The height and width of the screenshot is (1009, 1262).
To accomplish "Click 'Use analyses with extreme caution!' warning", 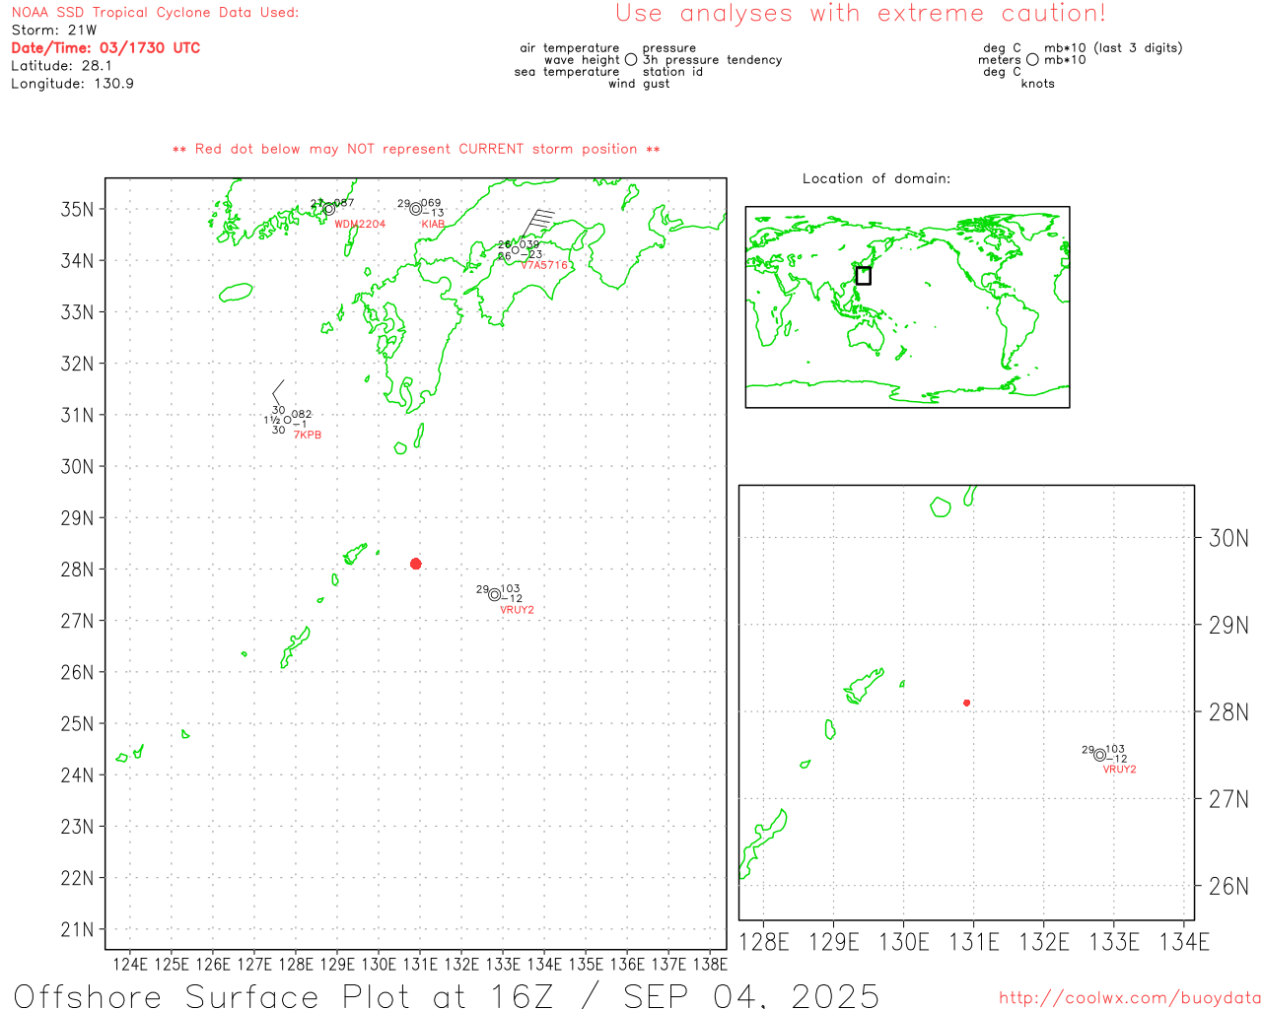I will 861,13.
